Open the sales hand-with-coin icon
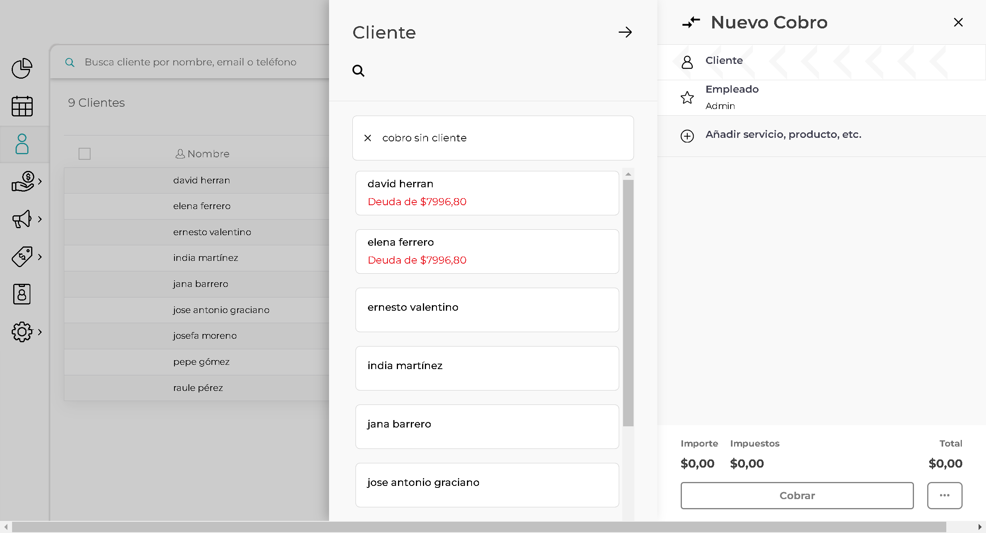The height and width of the screenshot is (533, 986). pyautogui.click(x=23, y=181)
